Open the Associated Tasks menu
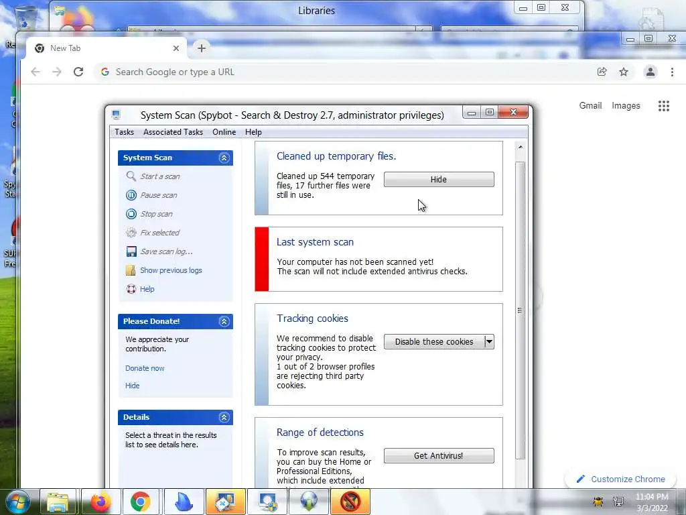The height and width of the screenshot is (515, 686). 174,132
